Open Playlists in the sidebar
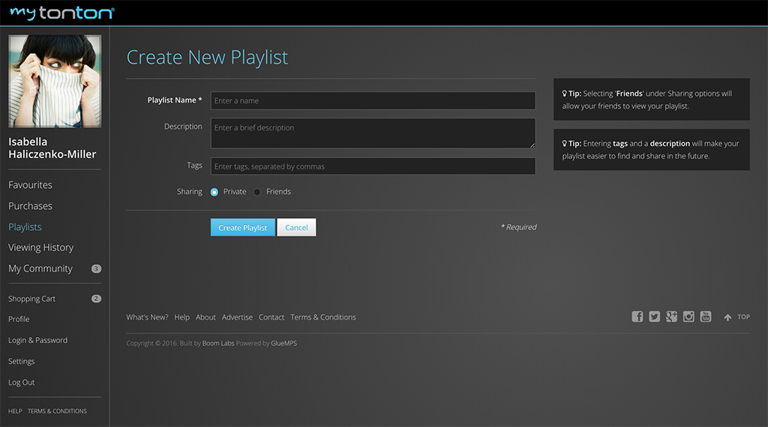768x427 pixels. click(x=25, y=227)
